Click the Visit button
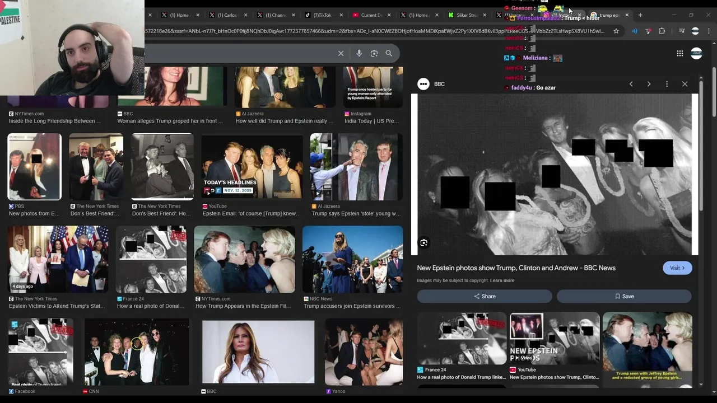This screenshot has width=717, height=403. click(x=677, y=268)
